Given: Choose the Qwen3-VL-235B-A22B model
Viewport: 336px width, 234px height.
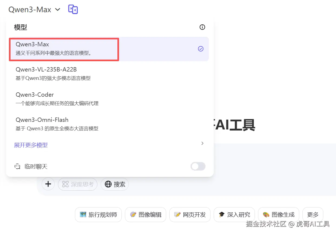Looking at the screenshot, I should 109,74.
